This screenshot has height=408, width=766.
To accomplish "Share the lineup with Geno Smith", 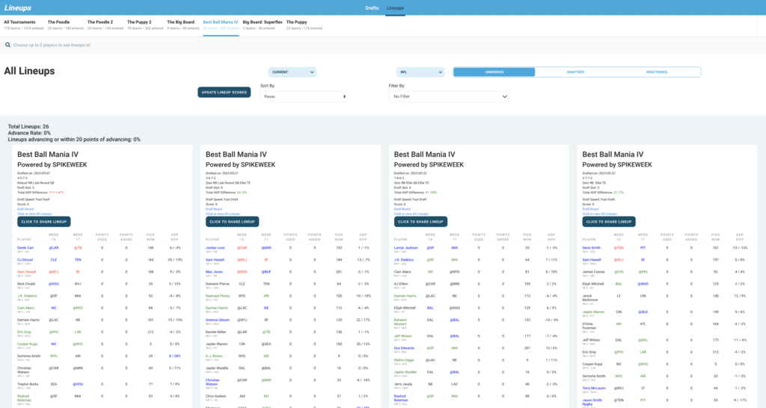I will (x=609, y=222).
